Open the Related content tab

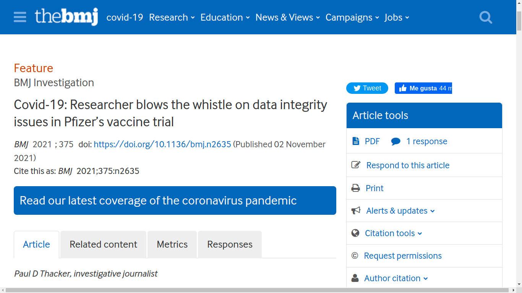[103, 245]
